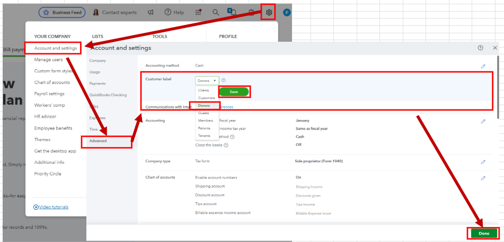Click Priority Circle
504x242 pixels.
point(48,174)
